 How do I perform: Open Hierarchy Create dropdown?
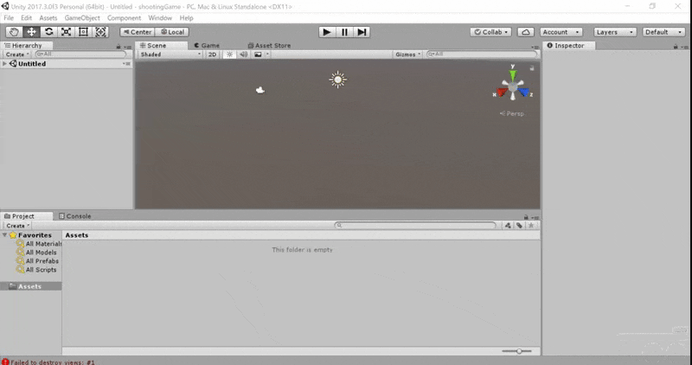(x=16, y=54)
